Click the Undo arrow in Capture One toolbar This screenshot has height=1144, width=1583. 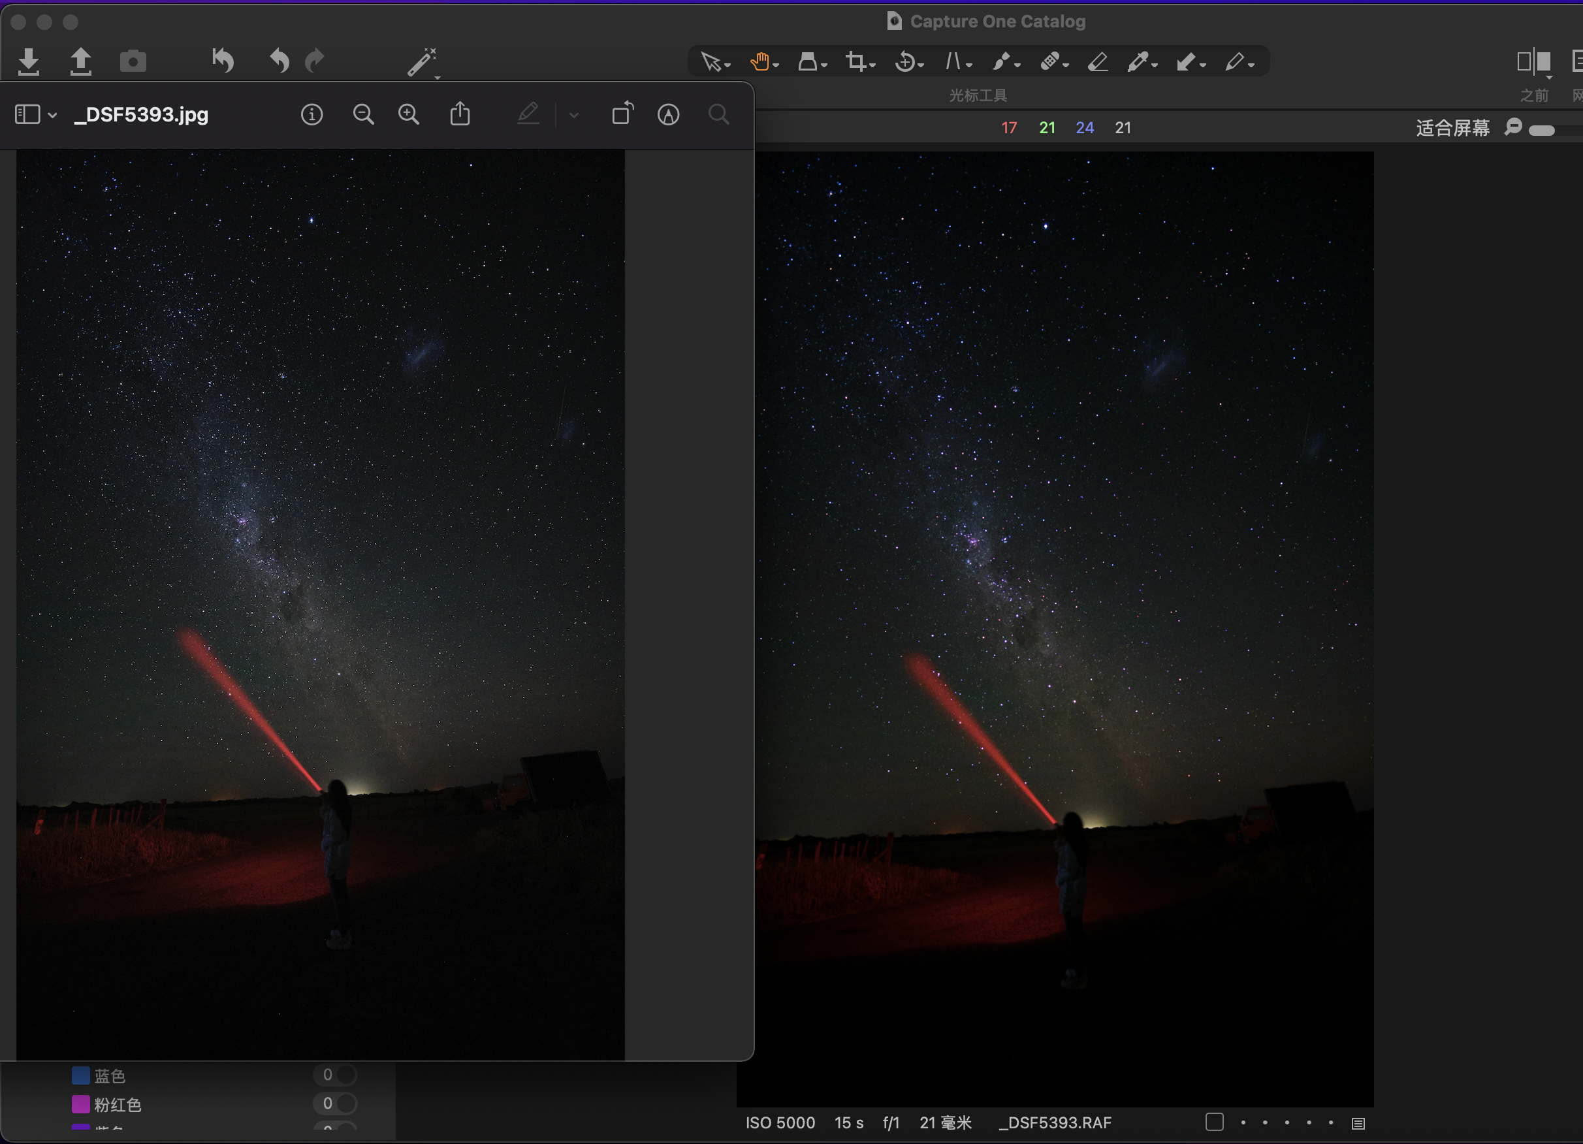coord(280,61)
